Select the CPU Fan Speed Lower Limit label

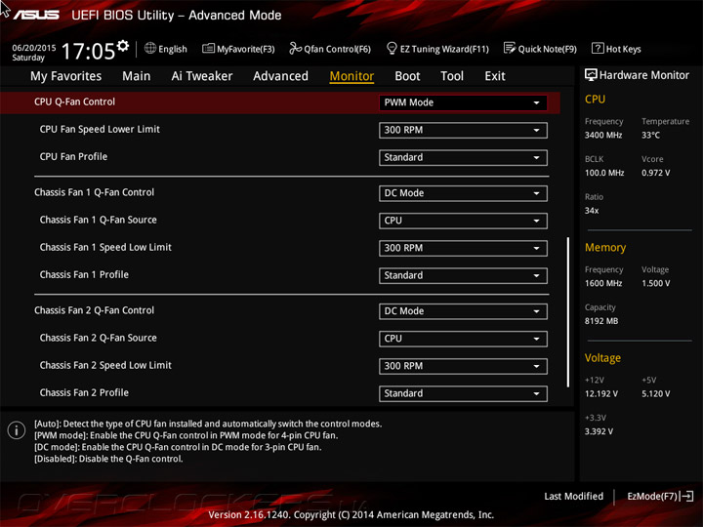pyautogui.click(x=100, y=129)
